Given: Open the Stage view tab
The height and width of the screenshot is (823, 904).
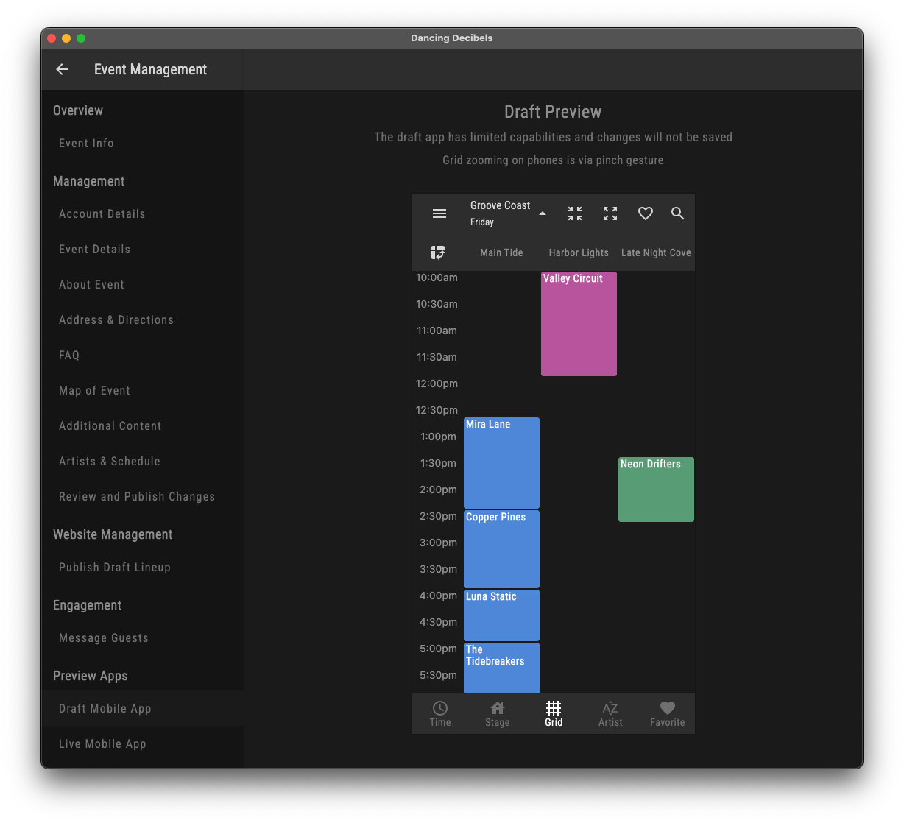Looking at the screenshot, I should pyautogui.click(x=497, y=713).
